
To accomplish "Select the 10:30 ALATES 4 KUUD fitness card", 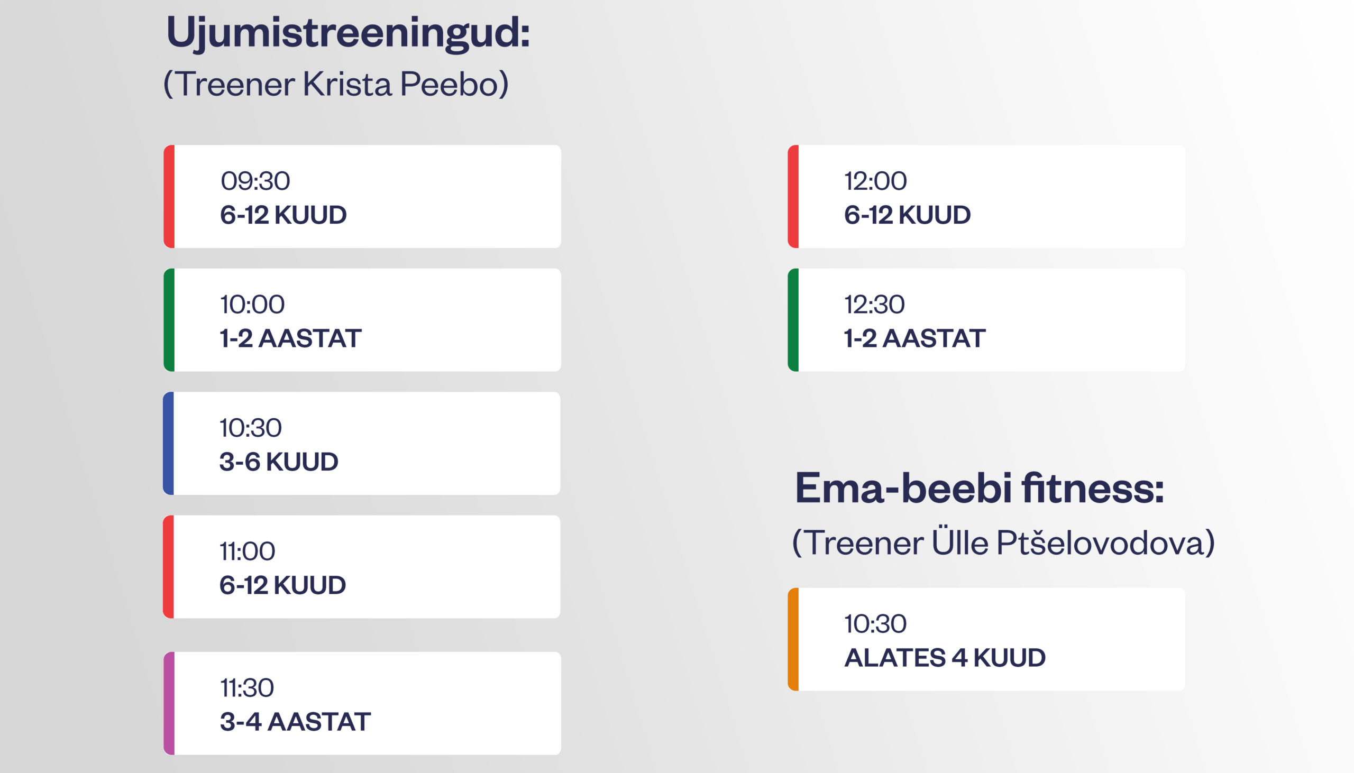I will (x=986, y=639).
